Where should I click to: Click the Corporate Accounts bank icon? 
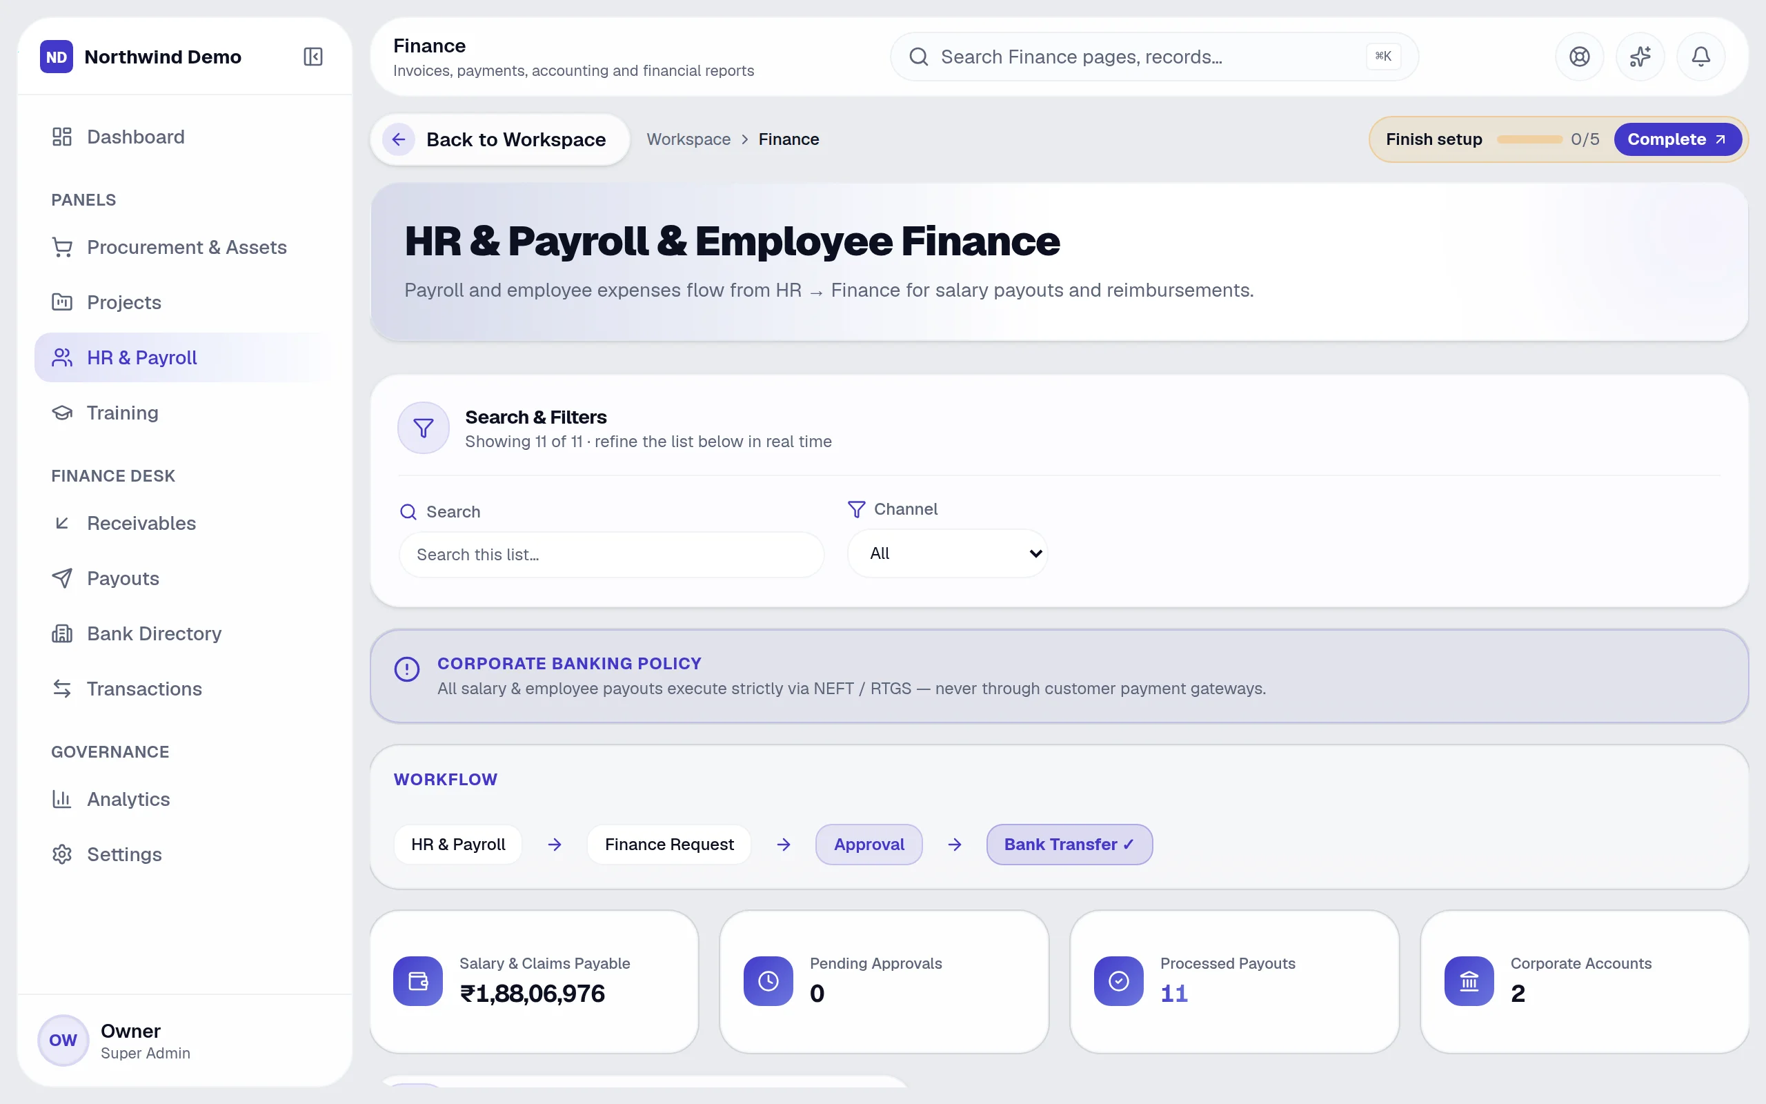1468,980
